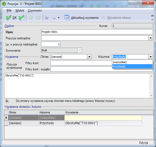The height and width of the screenshot is (147, 156).
Task: Click inside the ObrotyMa expression text area
Action: tap(77, 86)
